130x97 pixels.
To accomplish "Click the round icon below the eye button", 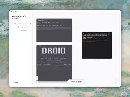I will (x=36, y=83).
